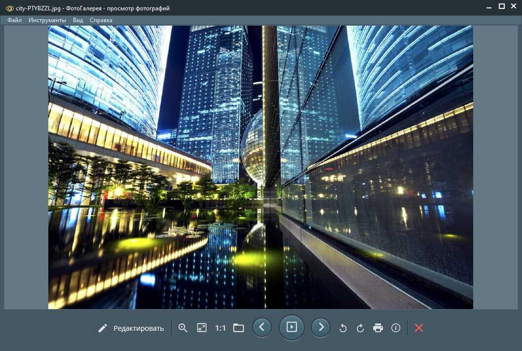The width and height of the screenshot is (522, 351).
Task: Click the printer icon to print
Action: [x=378, y=328]
